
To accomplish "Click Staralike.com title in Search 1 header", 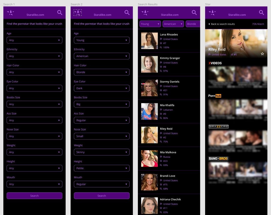I will tap(35, 15).
